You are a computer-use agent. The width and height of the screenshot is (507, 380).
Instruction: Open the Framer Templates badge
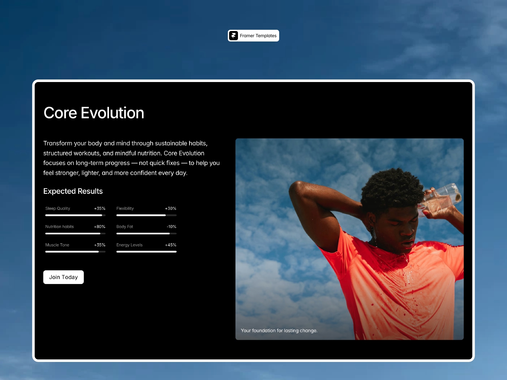(253, 35)
